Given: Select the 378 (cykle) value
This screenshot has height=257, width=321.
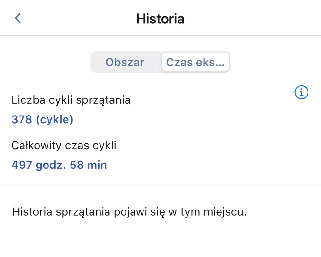Looking at the screenshot, I should pos(42,119).
